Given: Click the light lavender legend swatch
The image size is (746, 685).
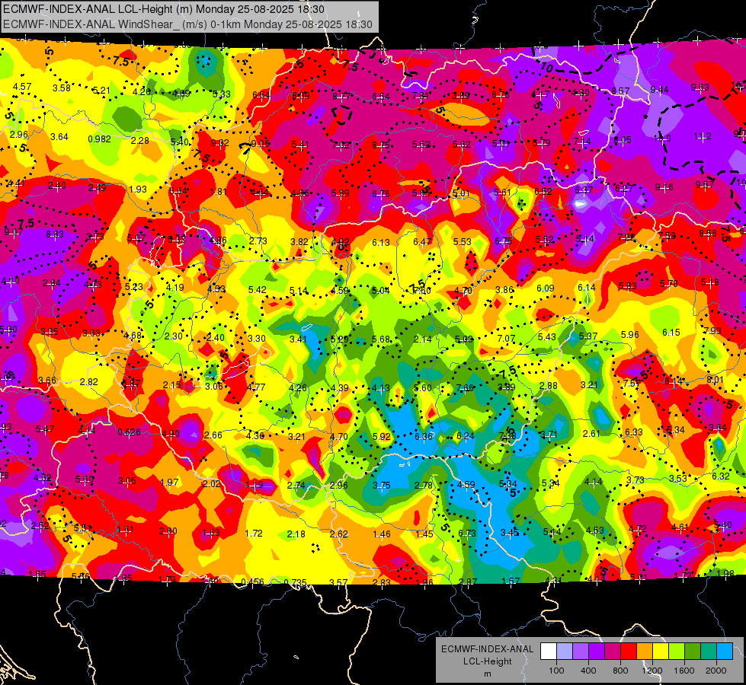Looking at the screenshot, I should point(564,652).
